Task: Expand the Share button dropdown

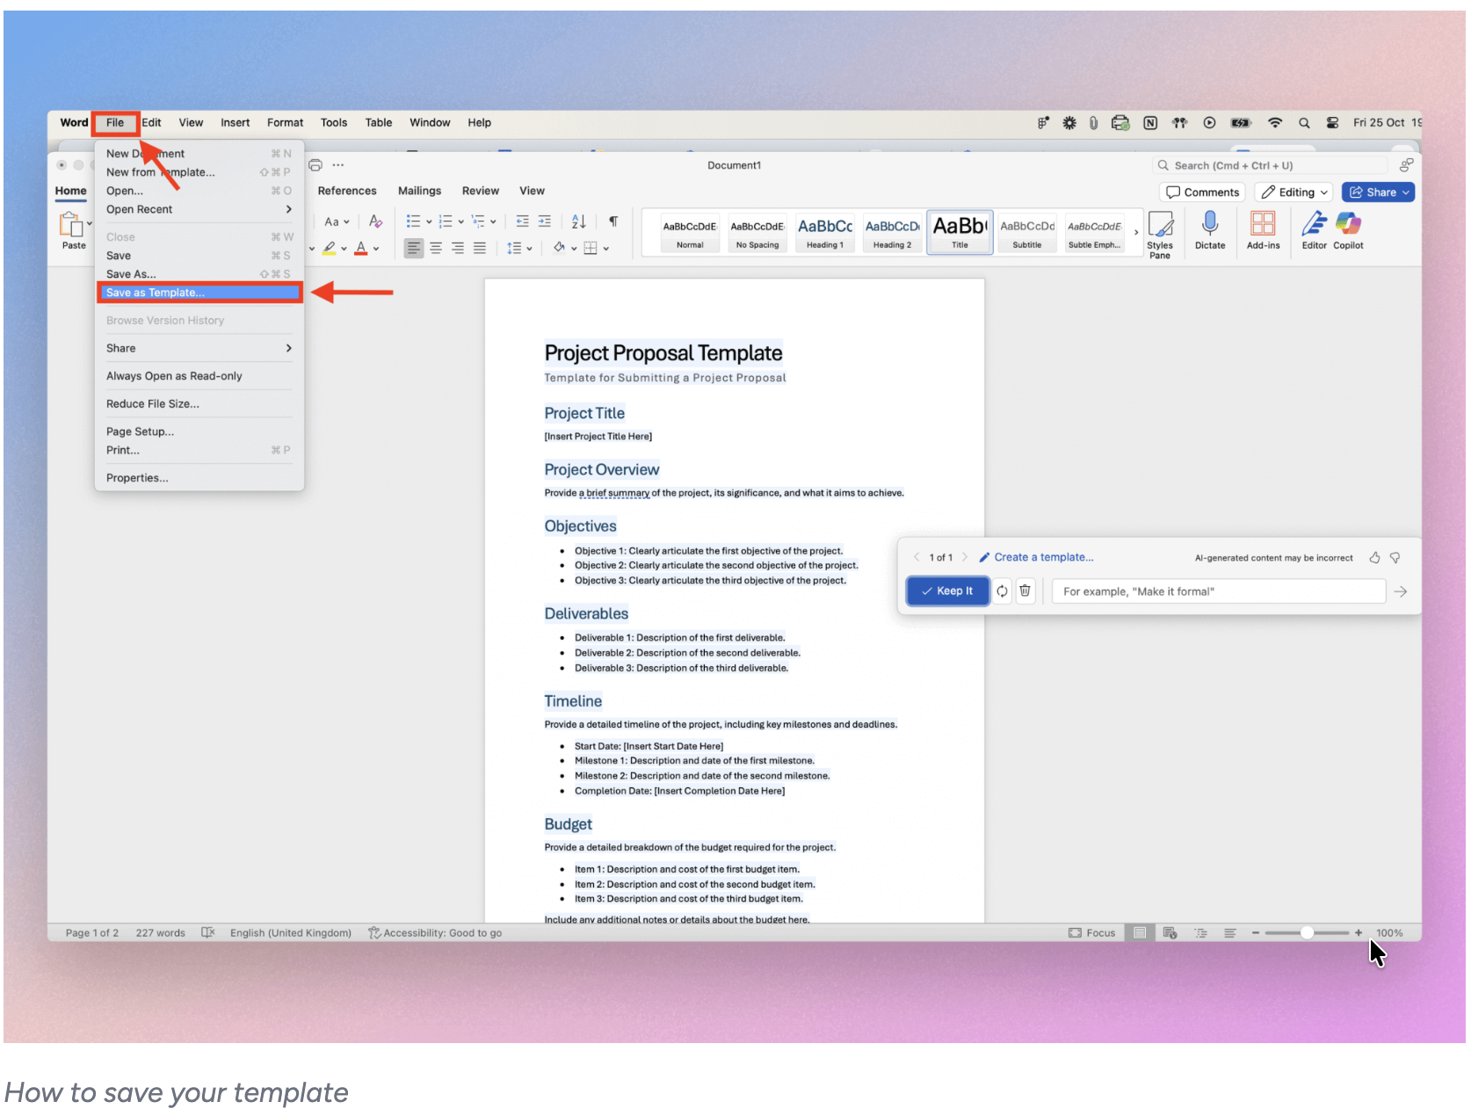Action: [1406, 192]
